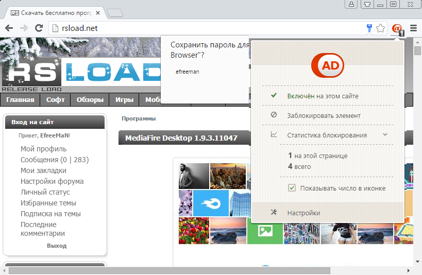Click the block element circle icon
Image resolution: width=422 pixels, height=275 pixels.
274,115
